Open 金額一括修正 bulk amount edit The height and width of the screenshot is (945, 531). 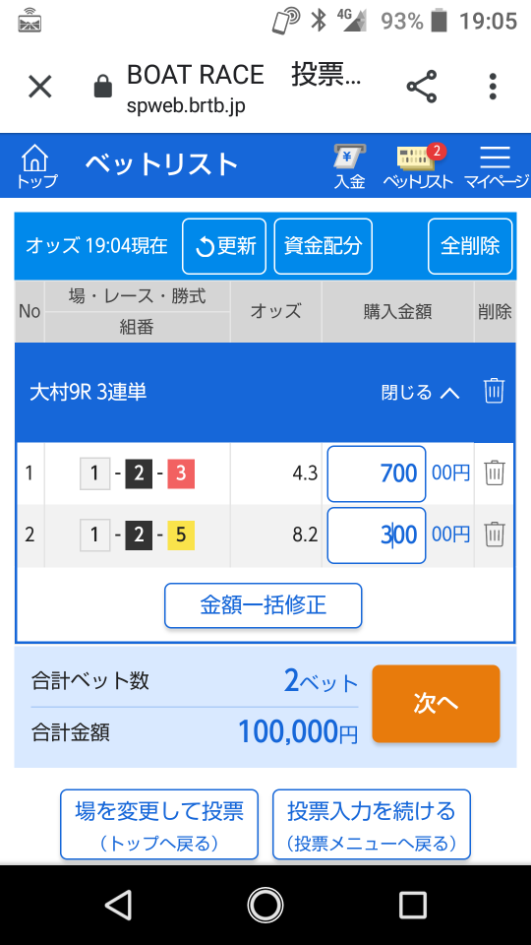point(264,605)
